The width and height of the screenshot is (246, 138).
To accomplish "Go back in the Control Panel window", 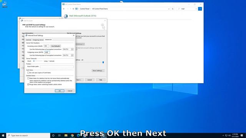I will [x=64, y=9].
